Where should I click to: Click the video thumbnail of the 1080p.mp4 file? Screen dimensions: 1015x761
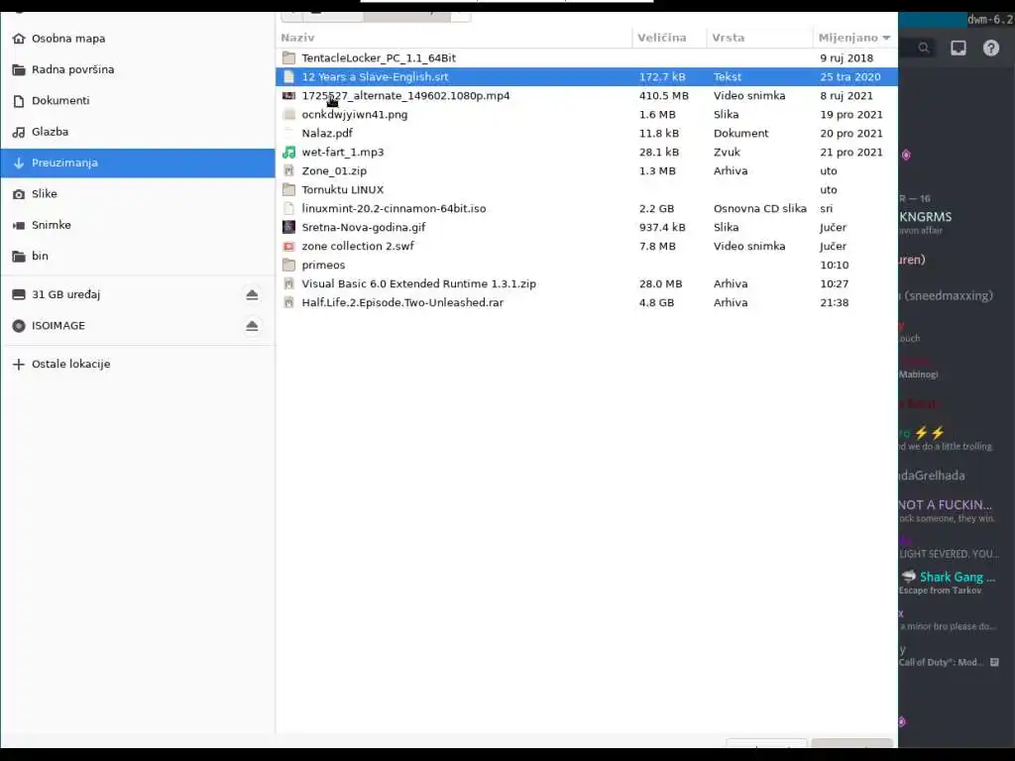(288, 95)
